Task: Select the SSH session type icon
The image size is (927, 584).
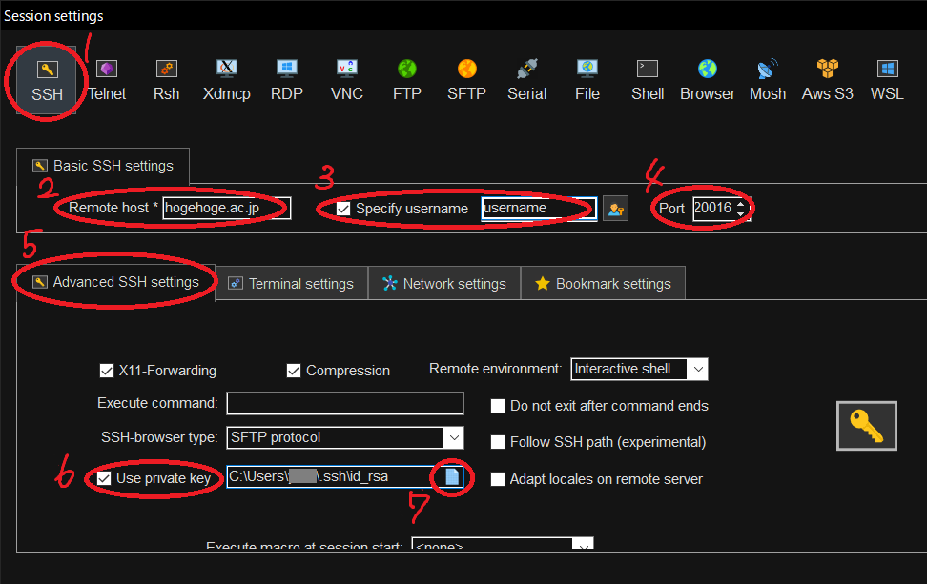Action: 47,80
